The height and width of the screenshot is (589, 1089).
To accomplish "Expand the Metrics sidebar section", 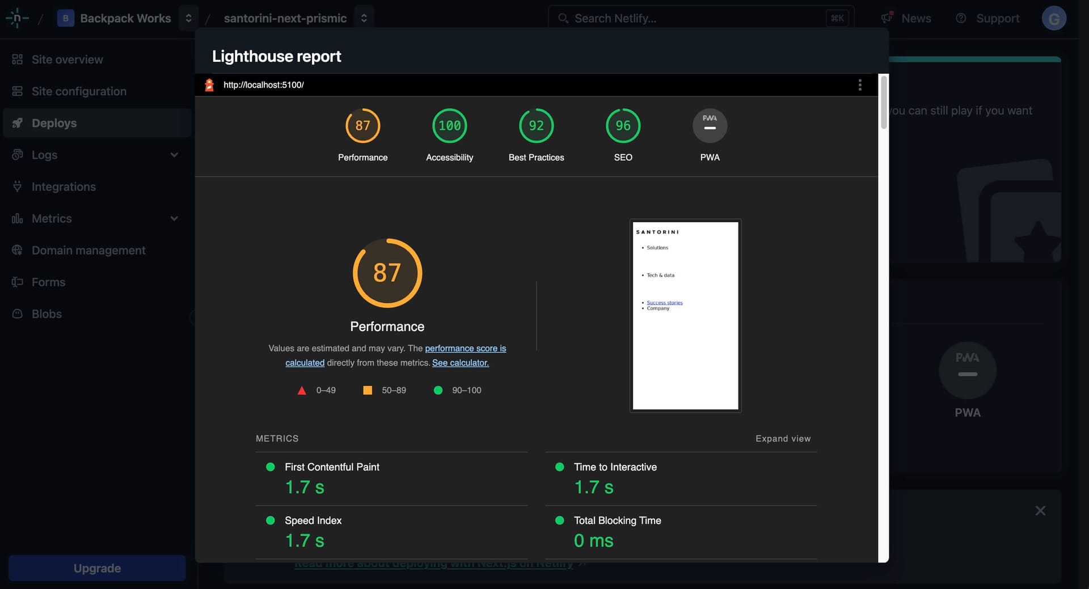I will point(174,218).
